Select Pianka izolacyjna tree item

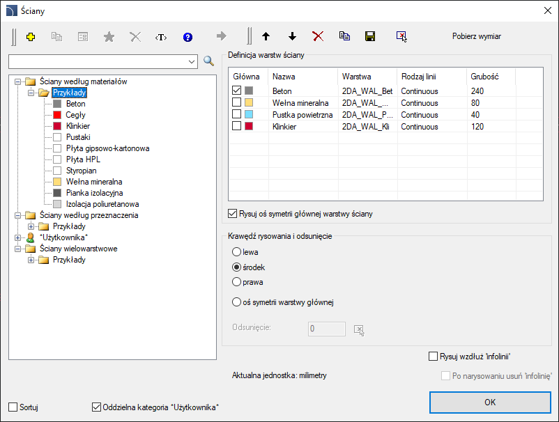[95, 193]
